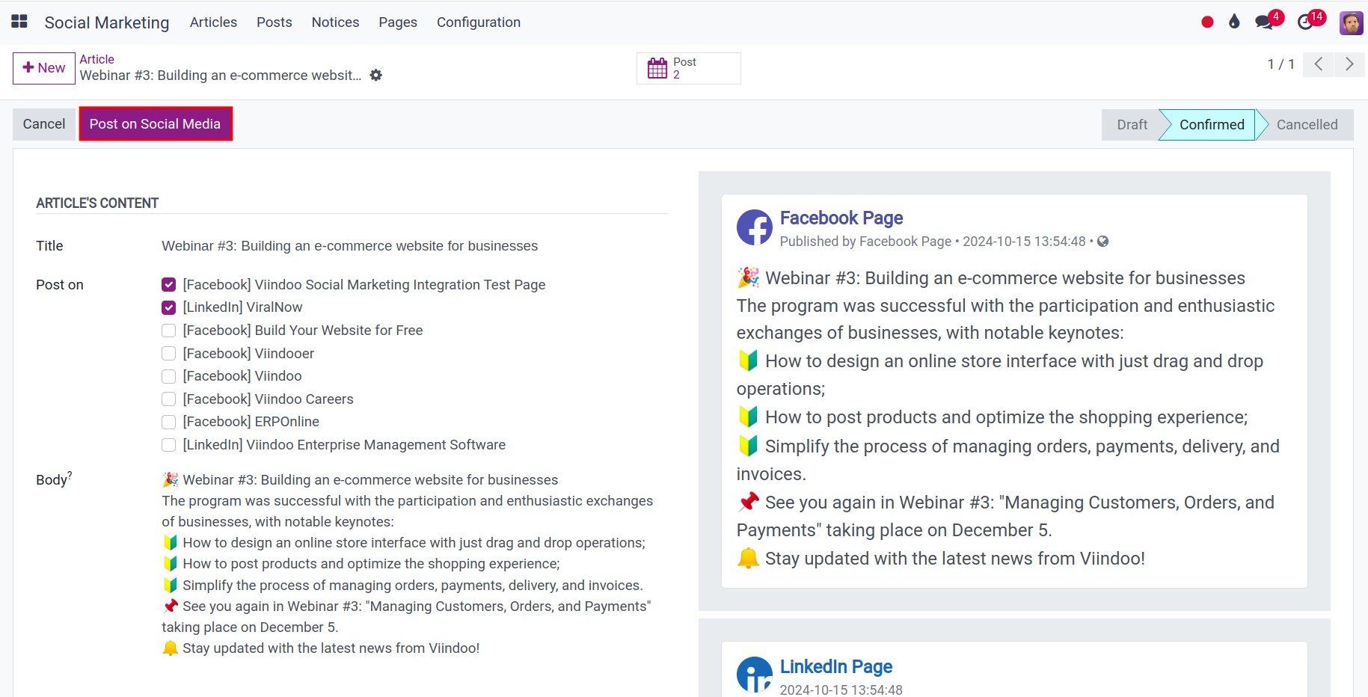Click the Body help question mark
Viewport: 1368px width, 697px height.
click(x=70, y=475)
